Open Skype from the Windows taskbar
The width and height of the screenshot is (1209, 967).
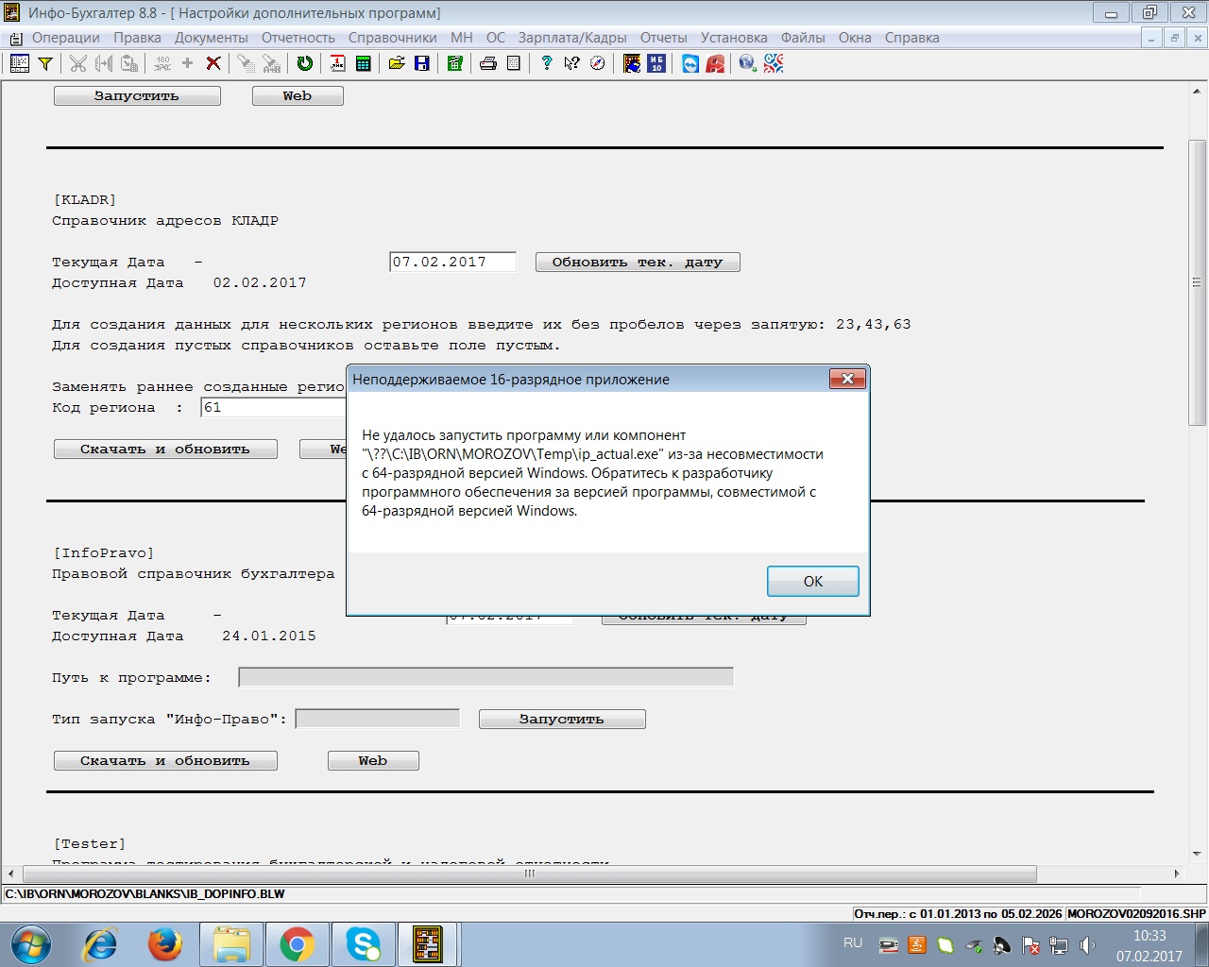click(x=364, y=943)
